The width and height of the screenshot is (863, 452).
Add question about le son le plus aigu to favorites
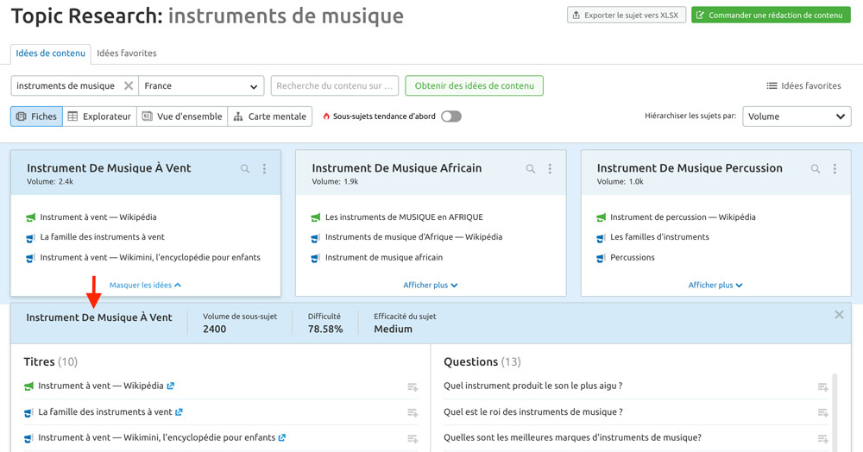(822, 387)
